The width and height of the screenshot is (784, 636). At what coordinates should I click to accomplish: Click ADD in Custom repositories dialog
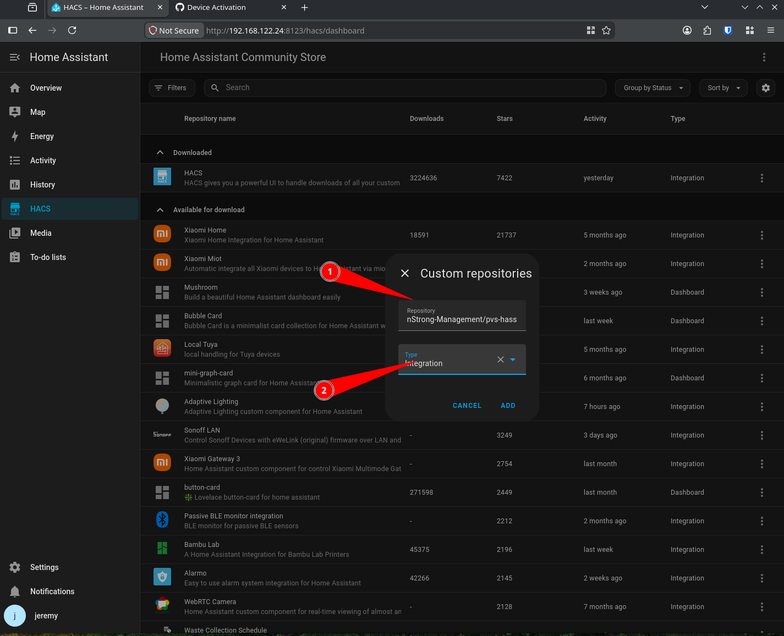(508, 406)
